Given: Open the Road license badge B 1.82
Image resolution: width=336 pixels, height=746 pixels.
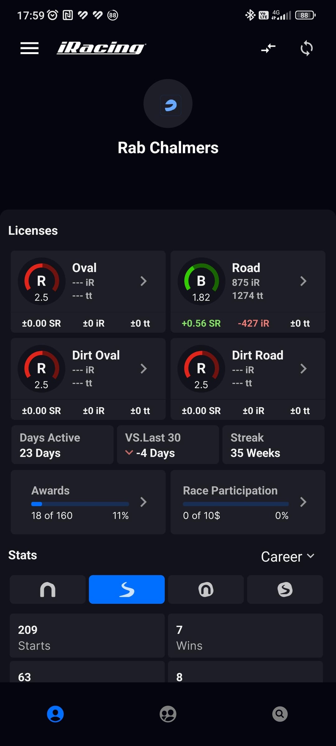Looking at the screenshot, I should click(201, 281).
